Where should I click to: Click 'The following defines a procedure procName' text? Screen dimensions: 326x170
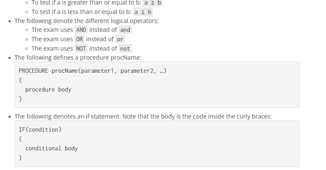click(78, 58)
